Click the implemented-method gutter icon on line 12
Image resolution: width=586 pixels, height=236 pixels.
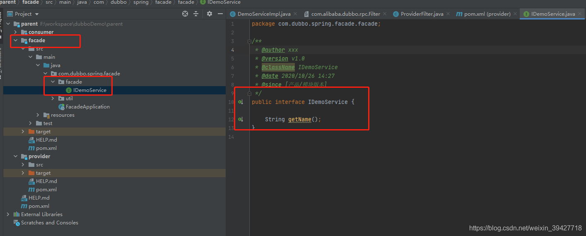pos(241,120)
